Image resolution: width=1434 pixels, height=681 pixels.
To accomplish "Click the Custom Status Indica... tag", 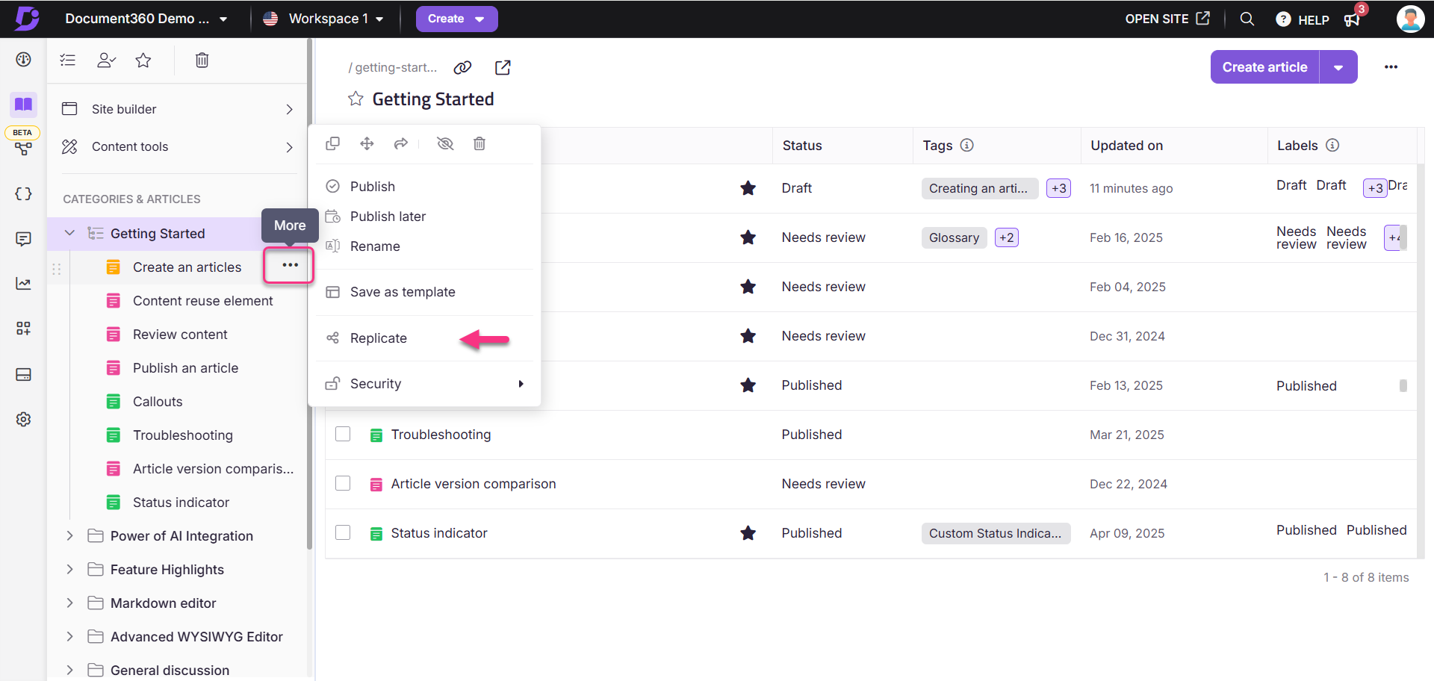I will coord(996,533).
